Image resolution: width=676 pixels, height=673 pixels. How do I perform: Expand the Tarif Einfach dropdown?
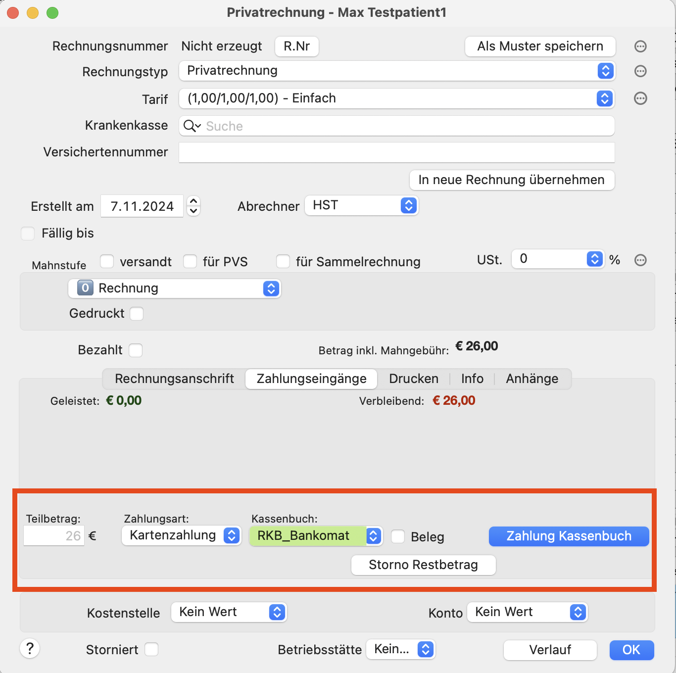396,98
